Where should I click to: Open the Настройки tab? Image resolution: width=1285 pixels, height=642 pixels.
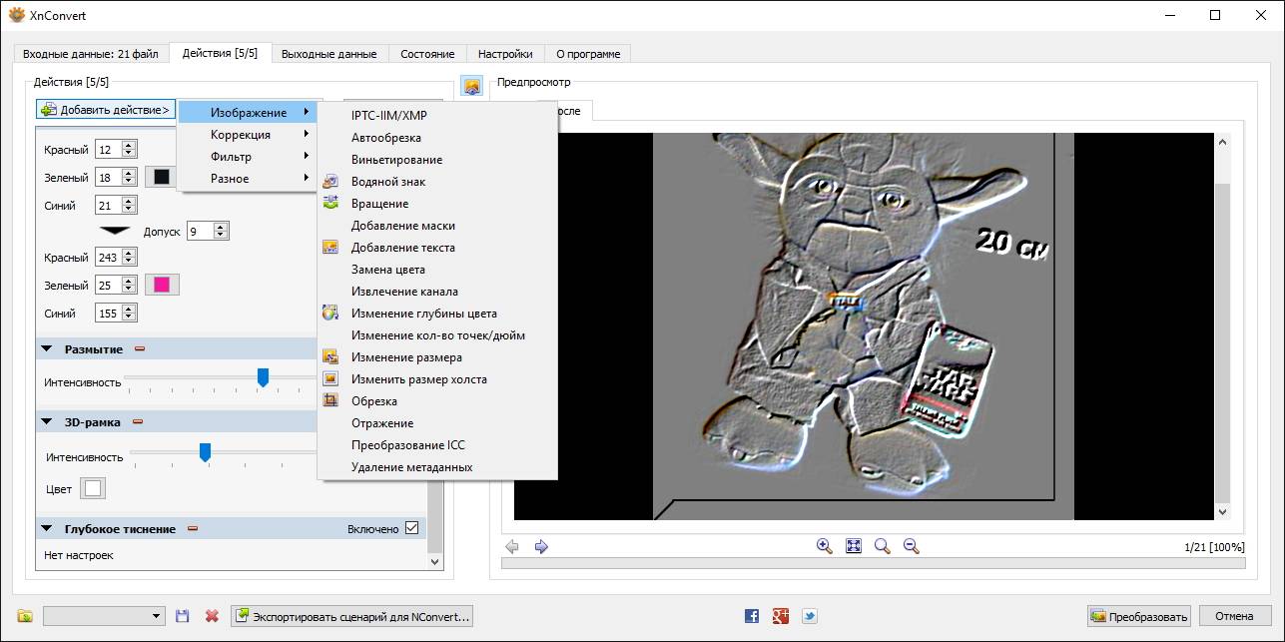coord(505,54)
